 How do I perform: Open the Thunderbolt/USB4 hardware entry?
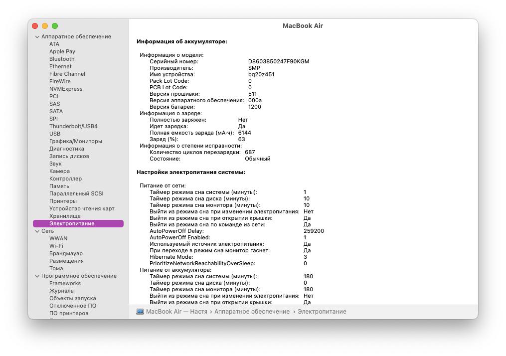73,126
